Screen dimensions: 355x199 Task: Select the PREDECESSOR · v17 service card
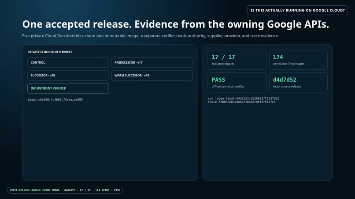tap(152, 62)
